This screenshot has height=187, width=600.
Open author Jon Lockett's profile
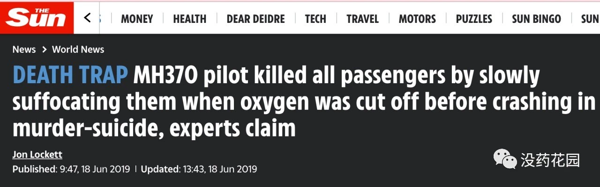(37, 155)
